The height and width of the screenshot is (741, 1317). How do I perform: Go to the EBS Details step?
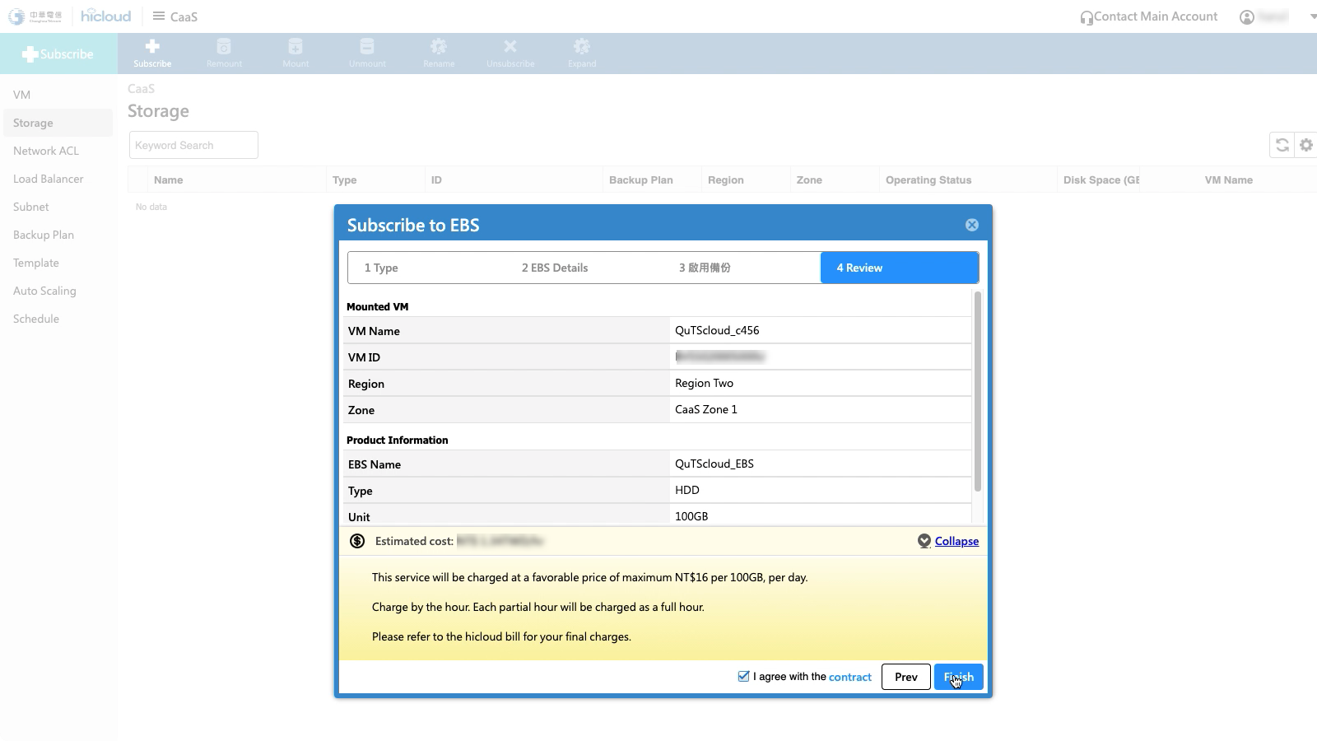click(x=554, y=268)
